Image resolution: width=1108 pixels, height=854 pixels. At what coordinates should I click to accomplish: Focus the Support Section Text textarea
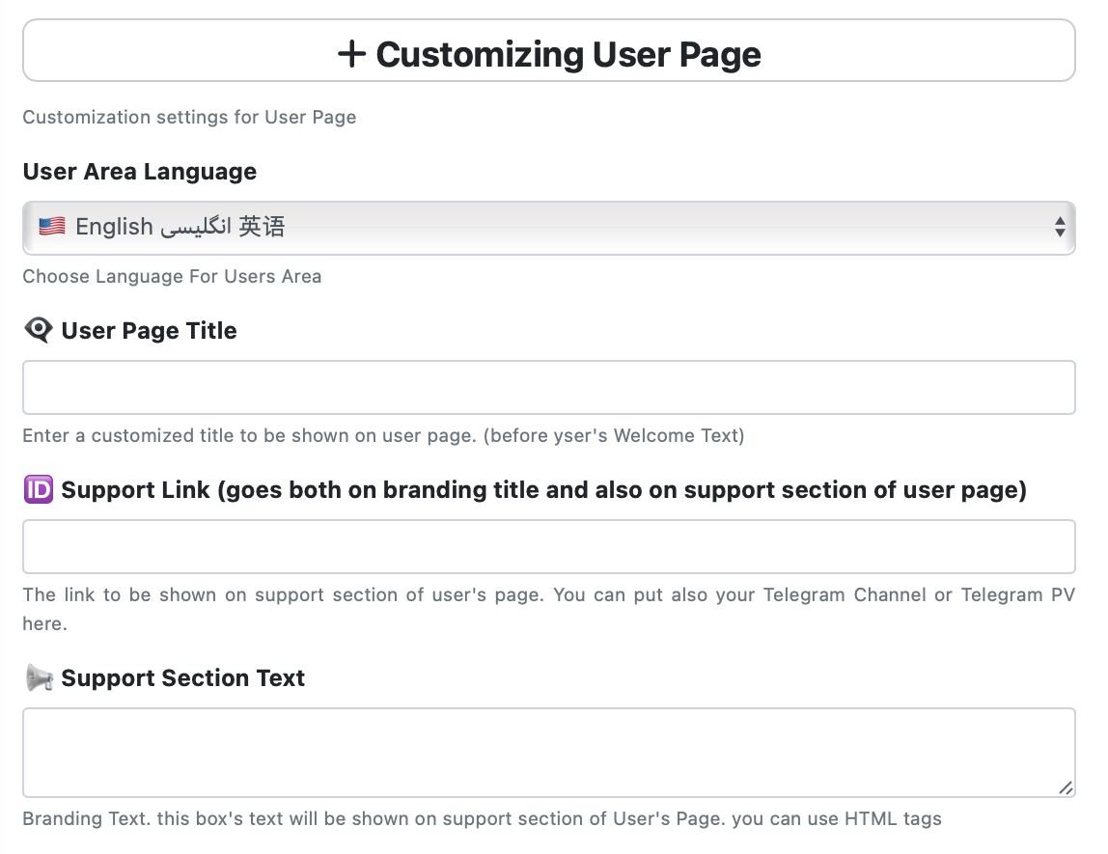tap(549, 753)
